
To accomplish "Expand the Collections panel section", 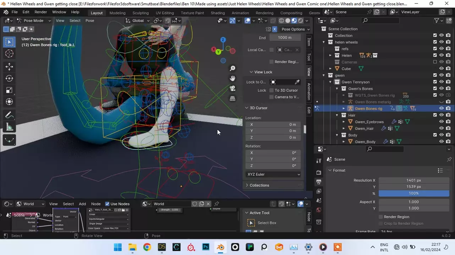I will (259, 185).
